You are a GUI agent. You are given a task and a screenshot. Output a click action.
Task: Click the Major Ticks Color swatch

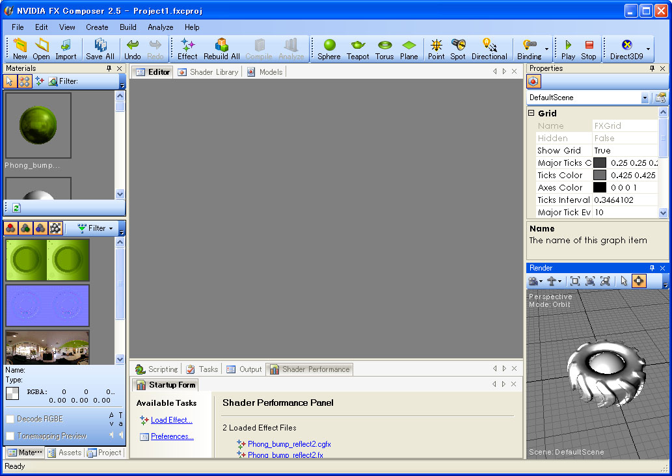tap(600, 163)
